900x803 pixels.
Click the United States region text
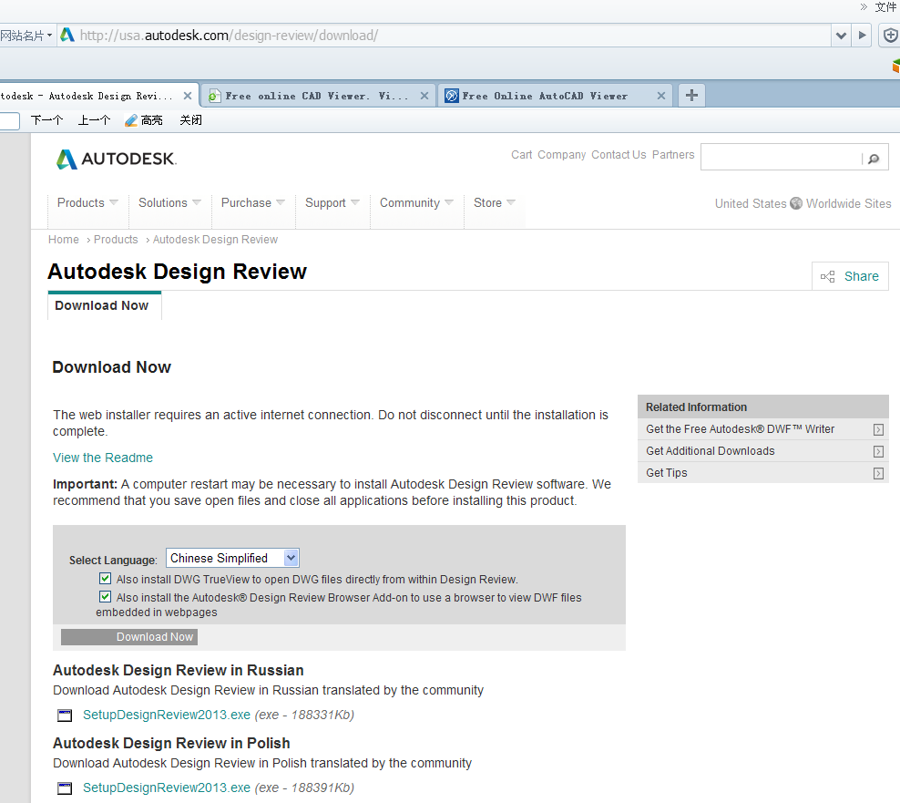(x=751, y=203)
